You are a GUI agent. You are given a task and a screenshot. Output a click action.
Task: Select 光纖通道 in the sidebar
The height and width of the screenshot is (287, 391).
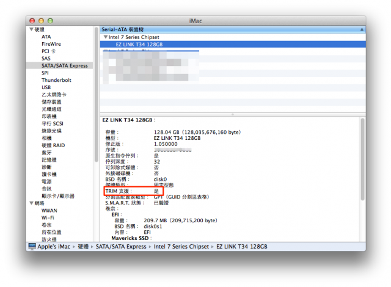click(x=51, y=109)
